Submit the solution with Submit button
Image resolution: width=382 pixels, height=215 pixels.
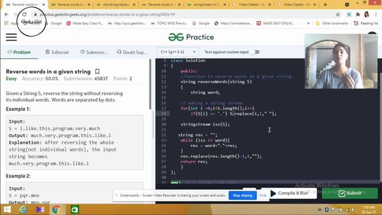350,193
